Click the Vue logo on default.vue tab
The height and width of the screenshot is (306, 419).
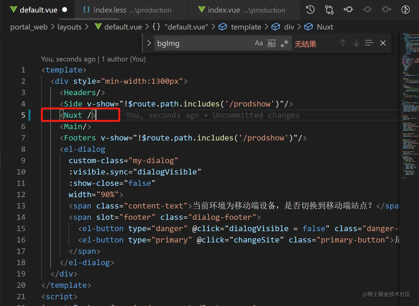(x=13, y=10)
